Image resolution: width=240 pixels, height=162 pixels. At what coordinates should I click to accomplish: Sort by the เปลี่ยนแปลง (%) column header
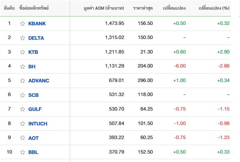pyautogui.click(x=214, y=8)
